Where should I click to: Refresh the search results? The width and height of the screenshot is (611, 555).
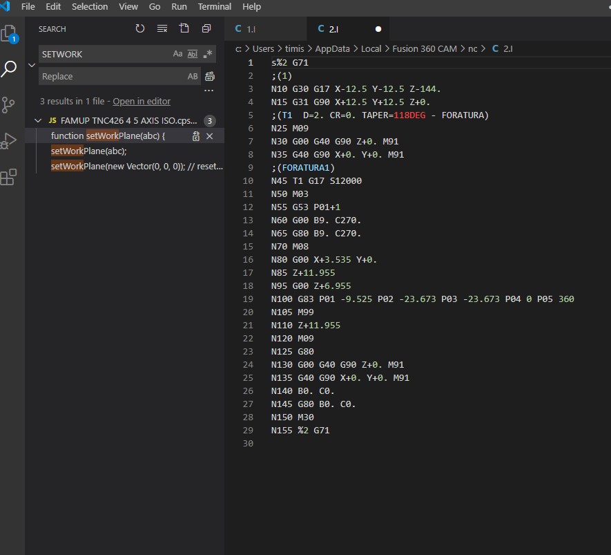point(140,28)
